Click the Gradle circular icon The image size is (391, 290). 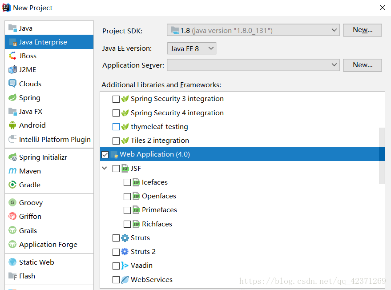click(12, 185)
